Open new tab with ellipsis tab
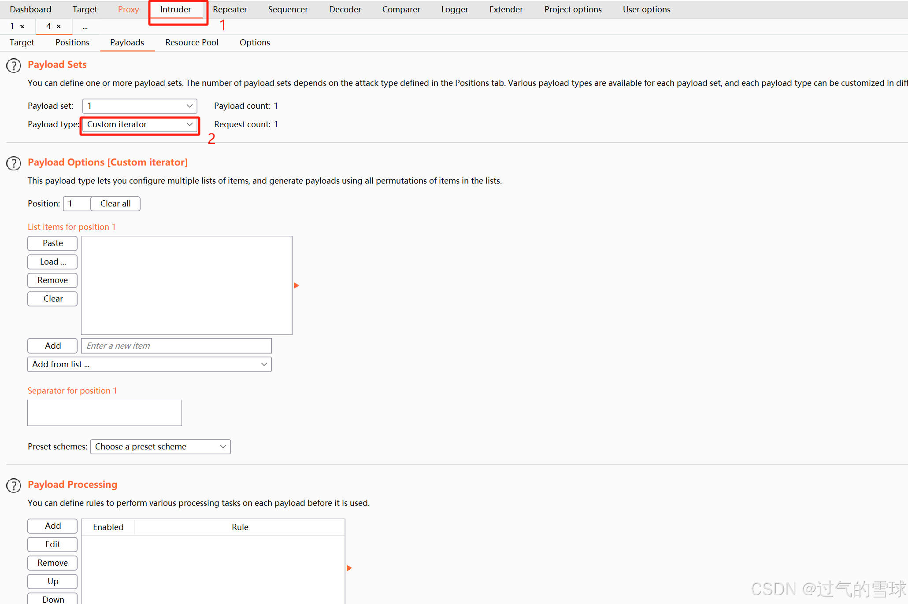908x604 pixels. tap(85, 27)
